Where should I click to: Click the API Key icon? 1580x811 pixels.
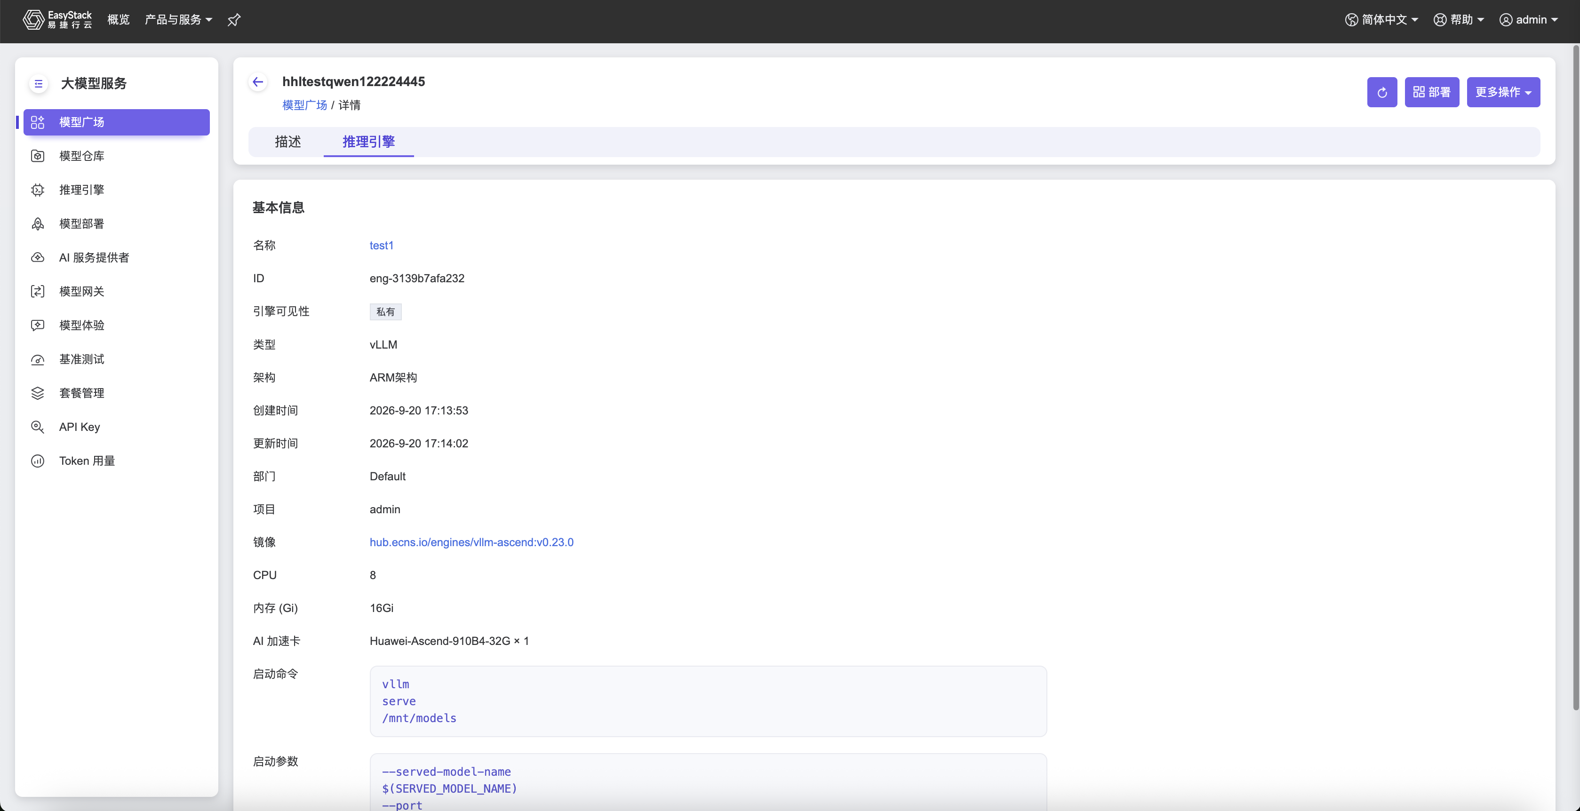point(38,427)
